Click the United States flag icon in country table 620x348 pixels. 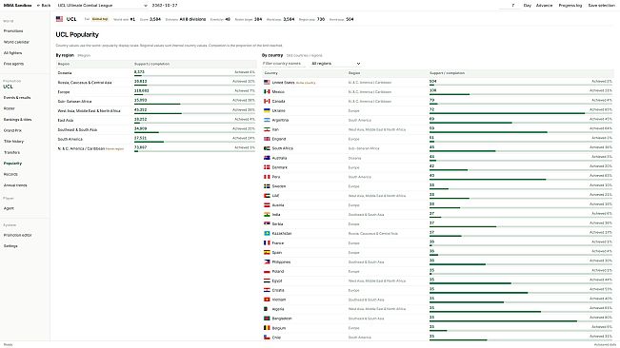click(267, 83)
